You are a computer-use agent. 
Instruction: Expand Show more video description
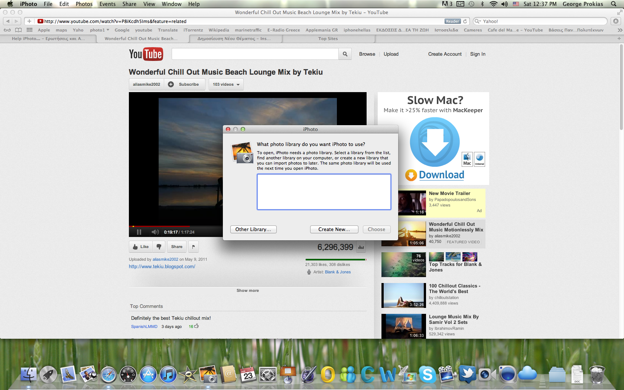coord(248,290)
